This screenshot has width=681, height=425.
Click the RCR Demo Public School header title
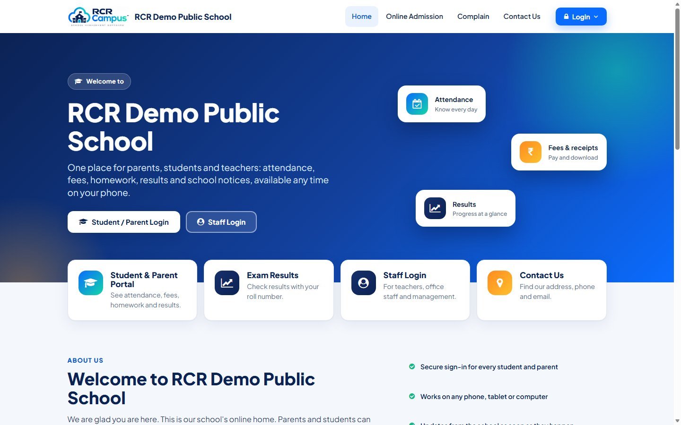point(183,17)
